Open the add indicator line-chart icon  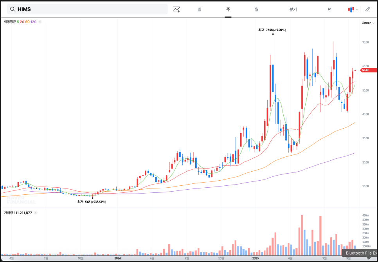point(176,10)
